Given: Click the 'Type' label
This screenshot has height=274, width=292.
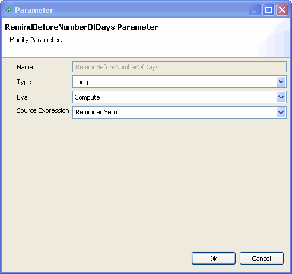Looking at the screenshot, I should point(24,82).
